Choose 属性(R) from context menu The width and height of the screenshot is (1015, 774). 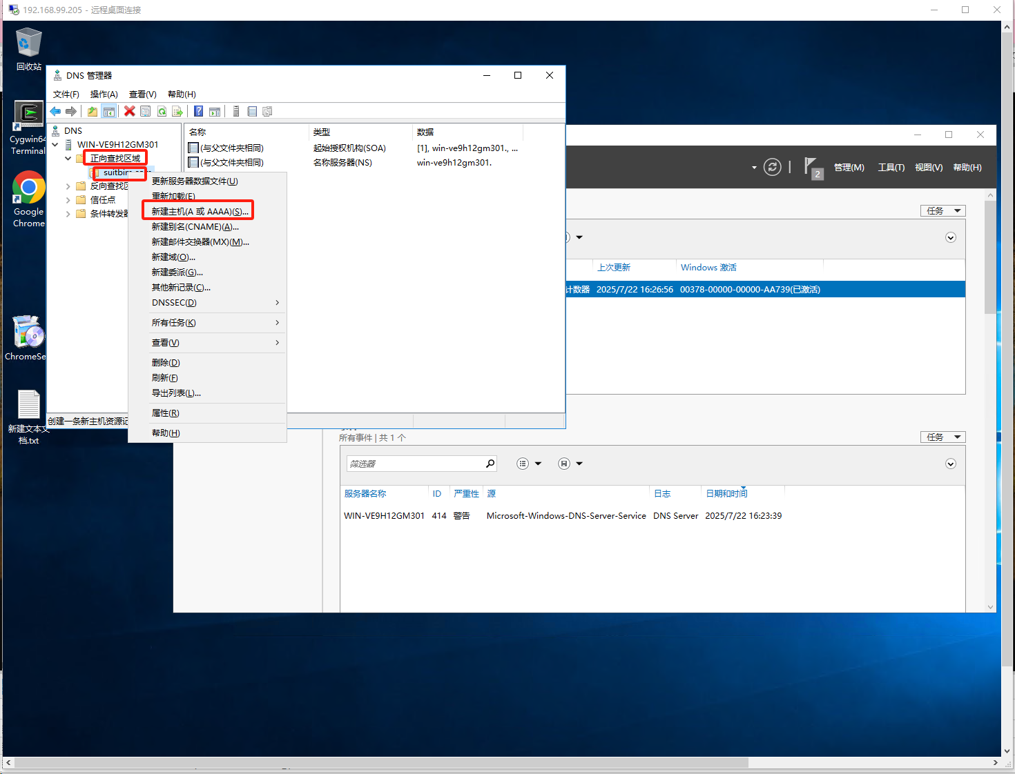pos(207,413)
